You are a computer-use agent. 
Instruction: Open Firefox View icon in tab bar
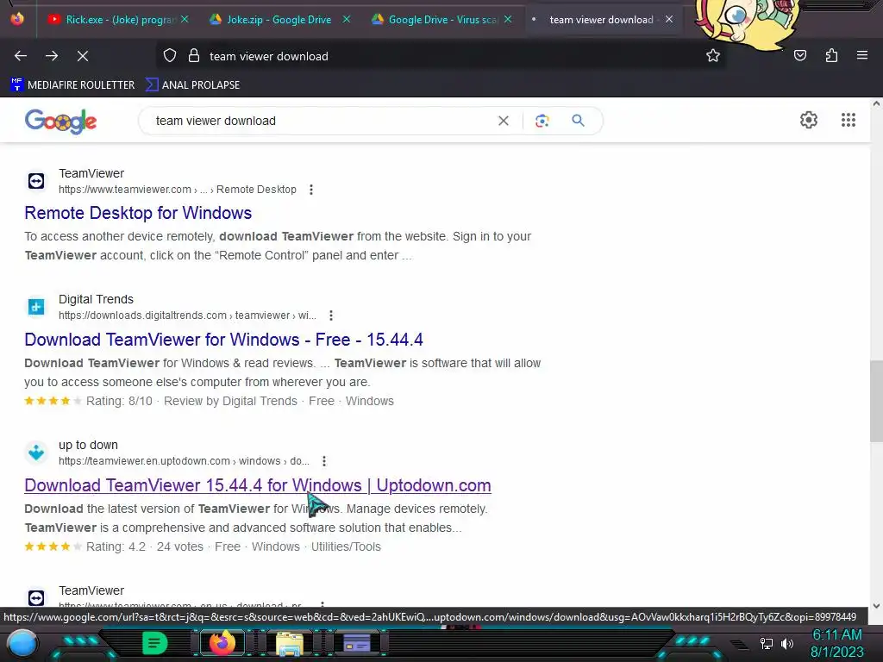(17, 19)
